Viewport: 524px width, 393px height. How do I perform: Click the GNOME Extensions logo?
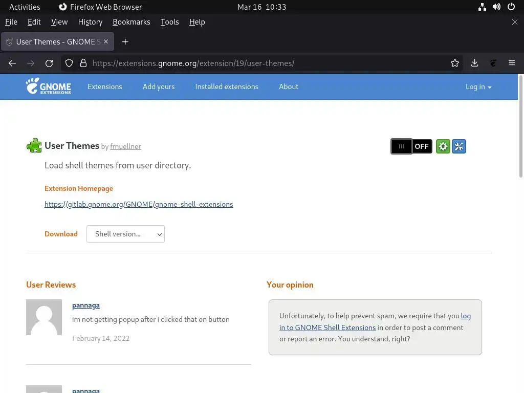click(x=49, y=86)
